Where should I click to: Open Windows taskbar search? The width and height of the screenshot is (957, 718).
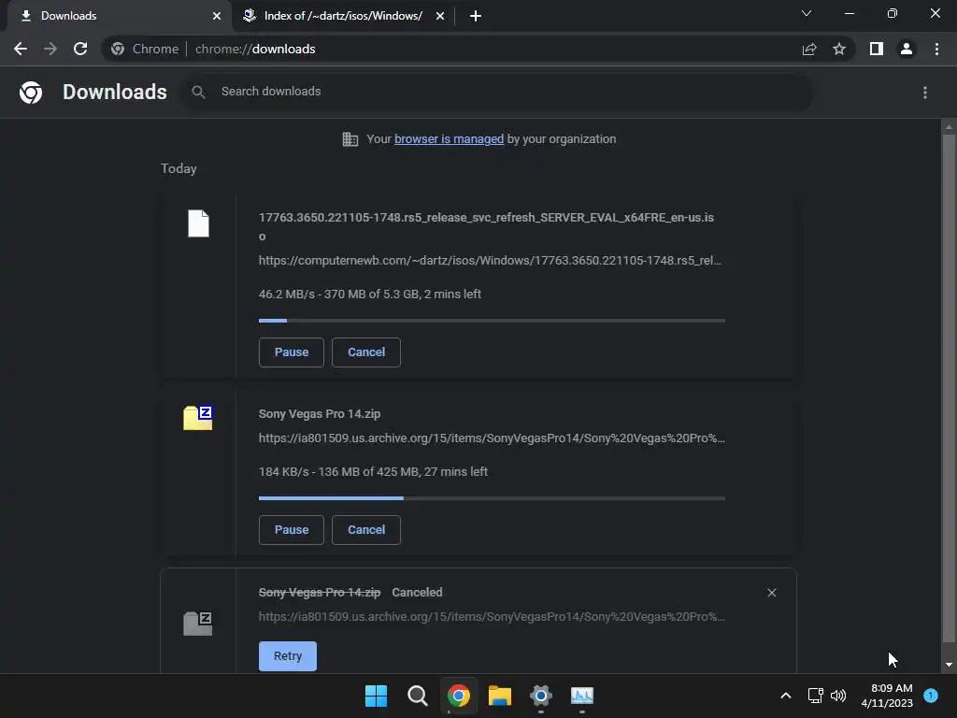click(x=418, y=696)
